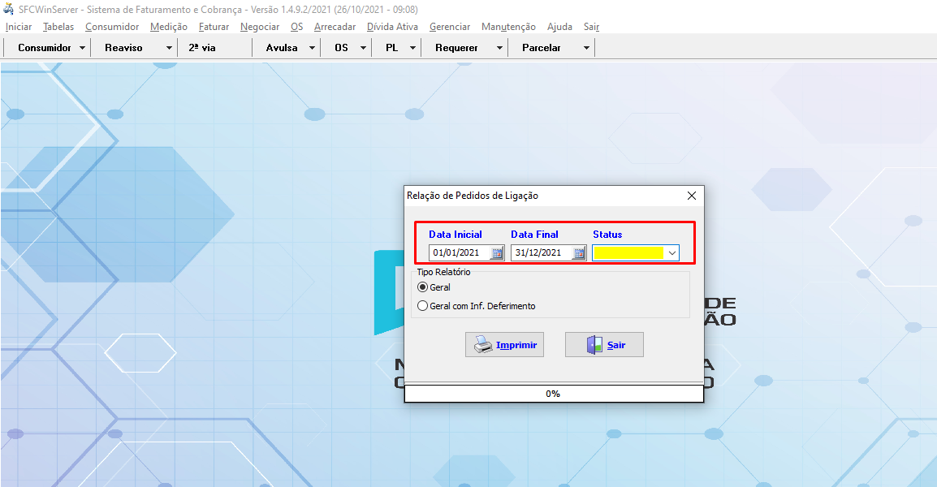Open the Gerenciar menu
This screenshot has height=487, width=937.
pyautogui.click(x=449, y=27)
